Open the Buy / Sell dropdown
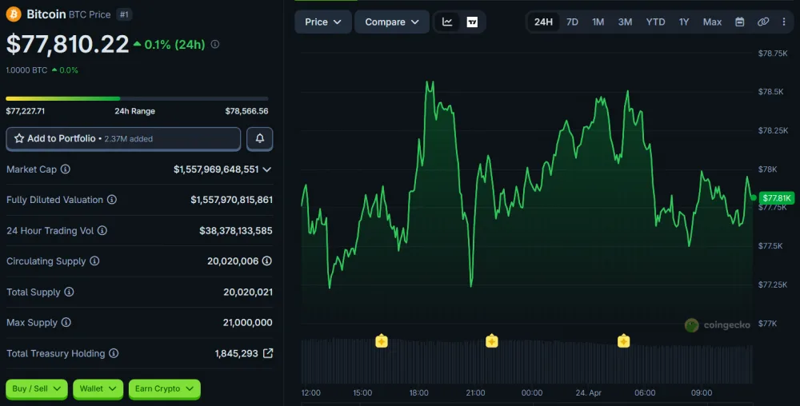The height and width of the screenshot is (406, 800). pyautogui.click(x=36, y=388)
